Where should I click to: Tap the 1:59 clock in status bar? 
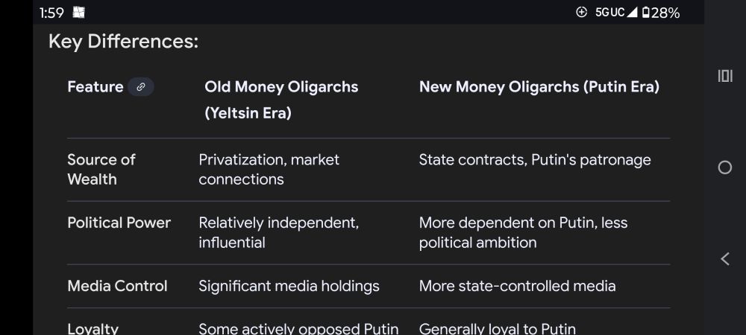(51, 13)
